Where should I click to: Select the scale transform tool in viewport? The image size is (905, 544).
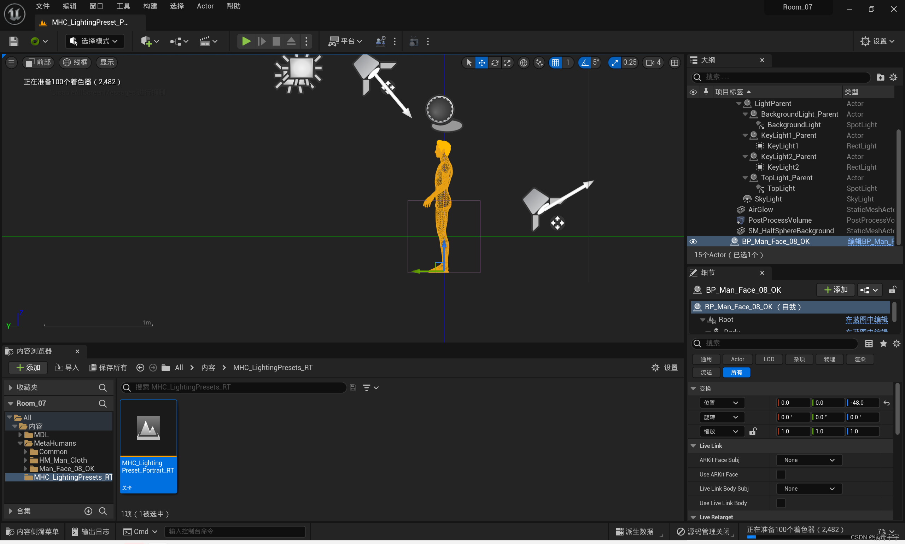coord(507,63)
